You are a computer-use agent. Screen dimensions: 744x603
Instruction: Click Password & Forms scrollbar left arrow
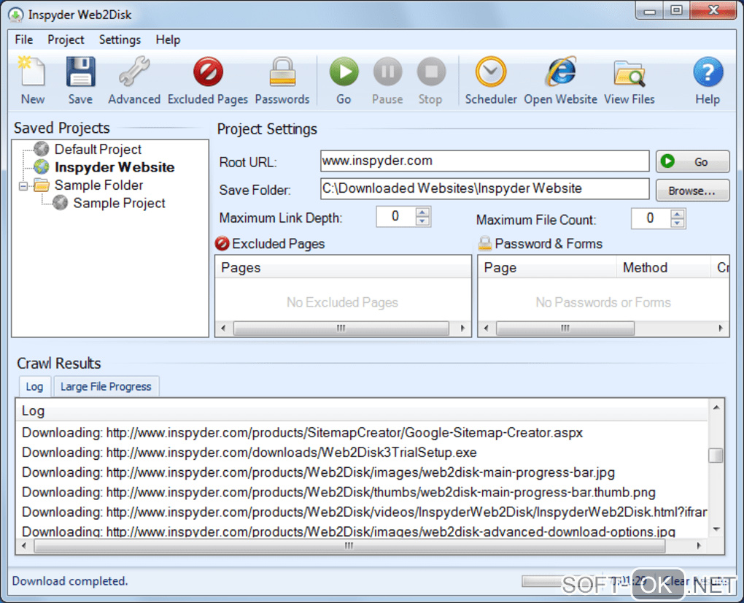tap(486, 328)
